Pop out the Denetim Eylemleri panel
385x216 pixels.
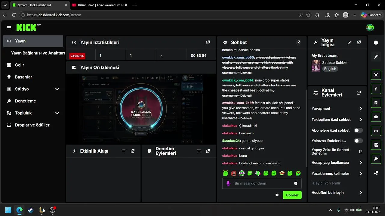pos(208,151)
